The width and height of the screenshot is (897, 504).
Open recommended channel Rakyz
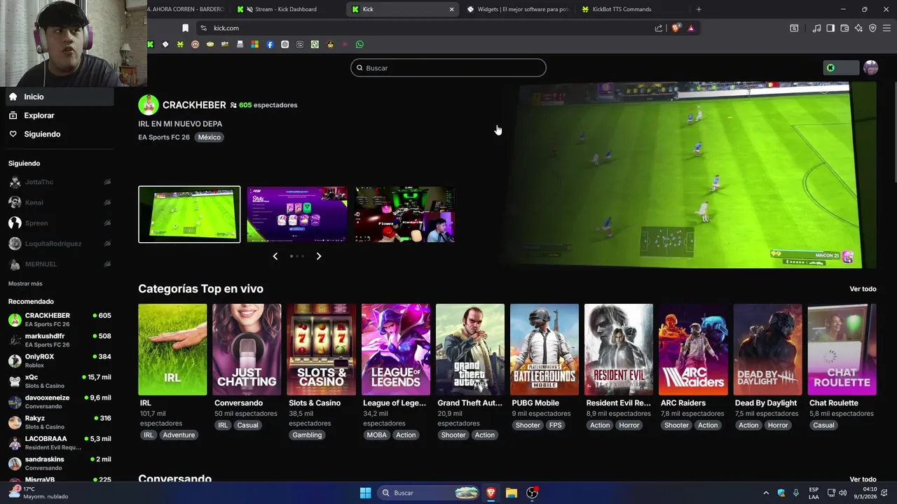coord(60,422)
